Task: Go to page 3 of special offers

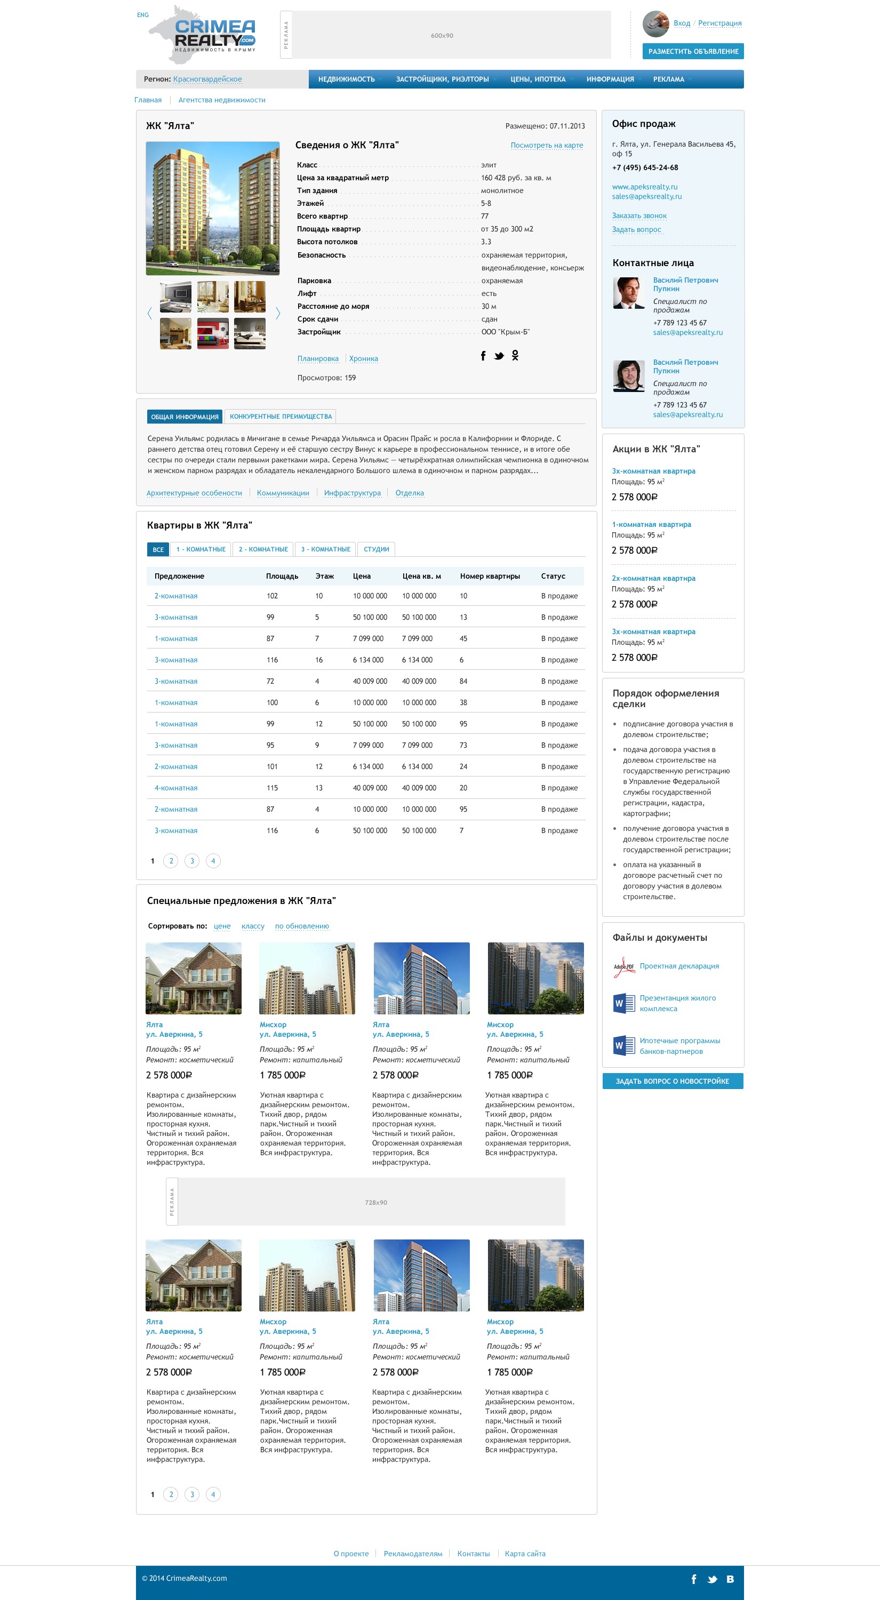Action: point(192,1494)
